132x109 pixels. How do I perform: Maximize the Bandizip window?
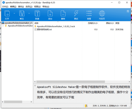119,3
